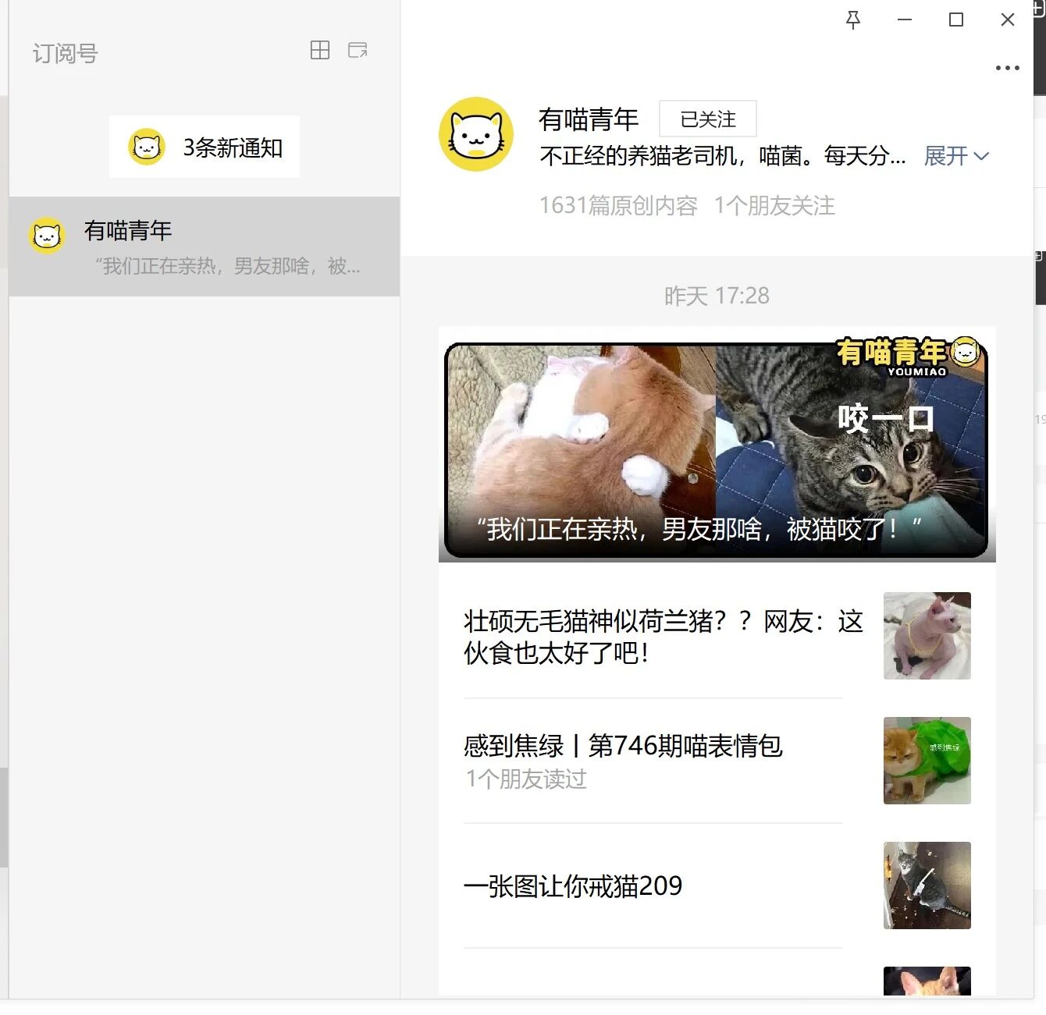Viewport: 1046px width, 1015px height.
Task: Close the subscription window
Action: tap(1008, 20)
